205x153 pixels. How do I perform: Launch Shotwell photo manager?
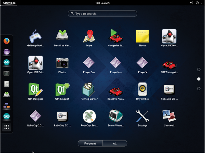click(x=169, y=118)
